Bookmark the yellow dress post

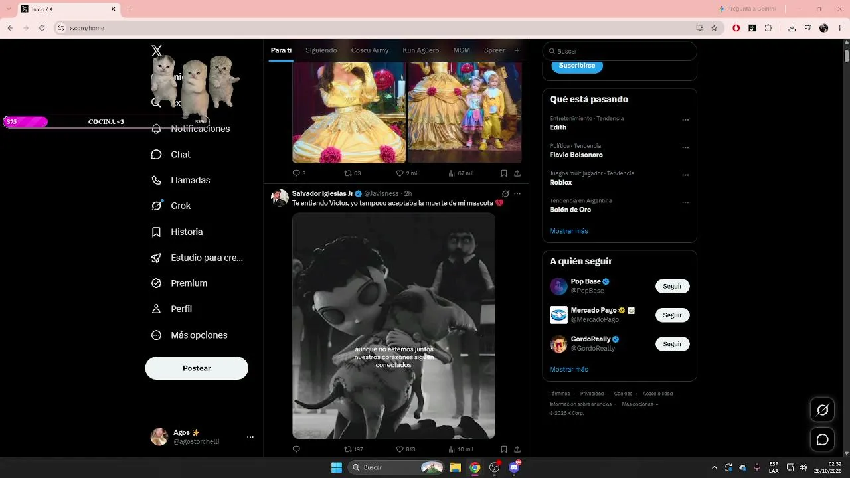(x=504, y=173)
